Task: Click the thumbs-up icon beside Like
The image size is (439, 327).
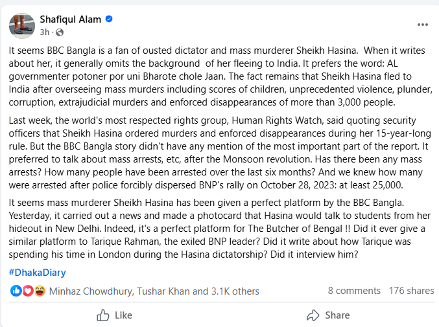Action: [102, 315]
